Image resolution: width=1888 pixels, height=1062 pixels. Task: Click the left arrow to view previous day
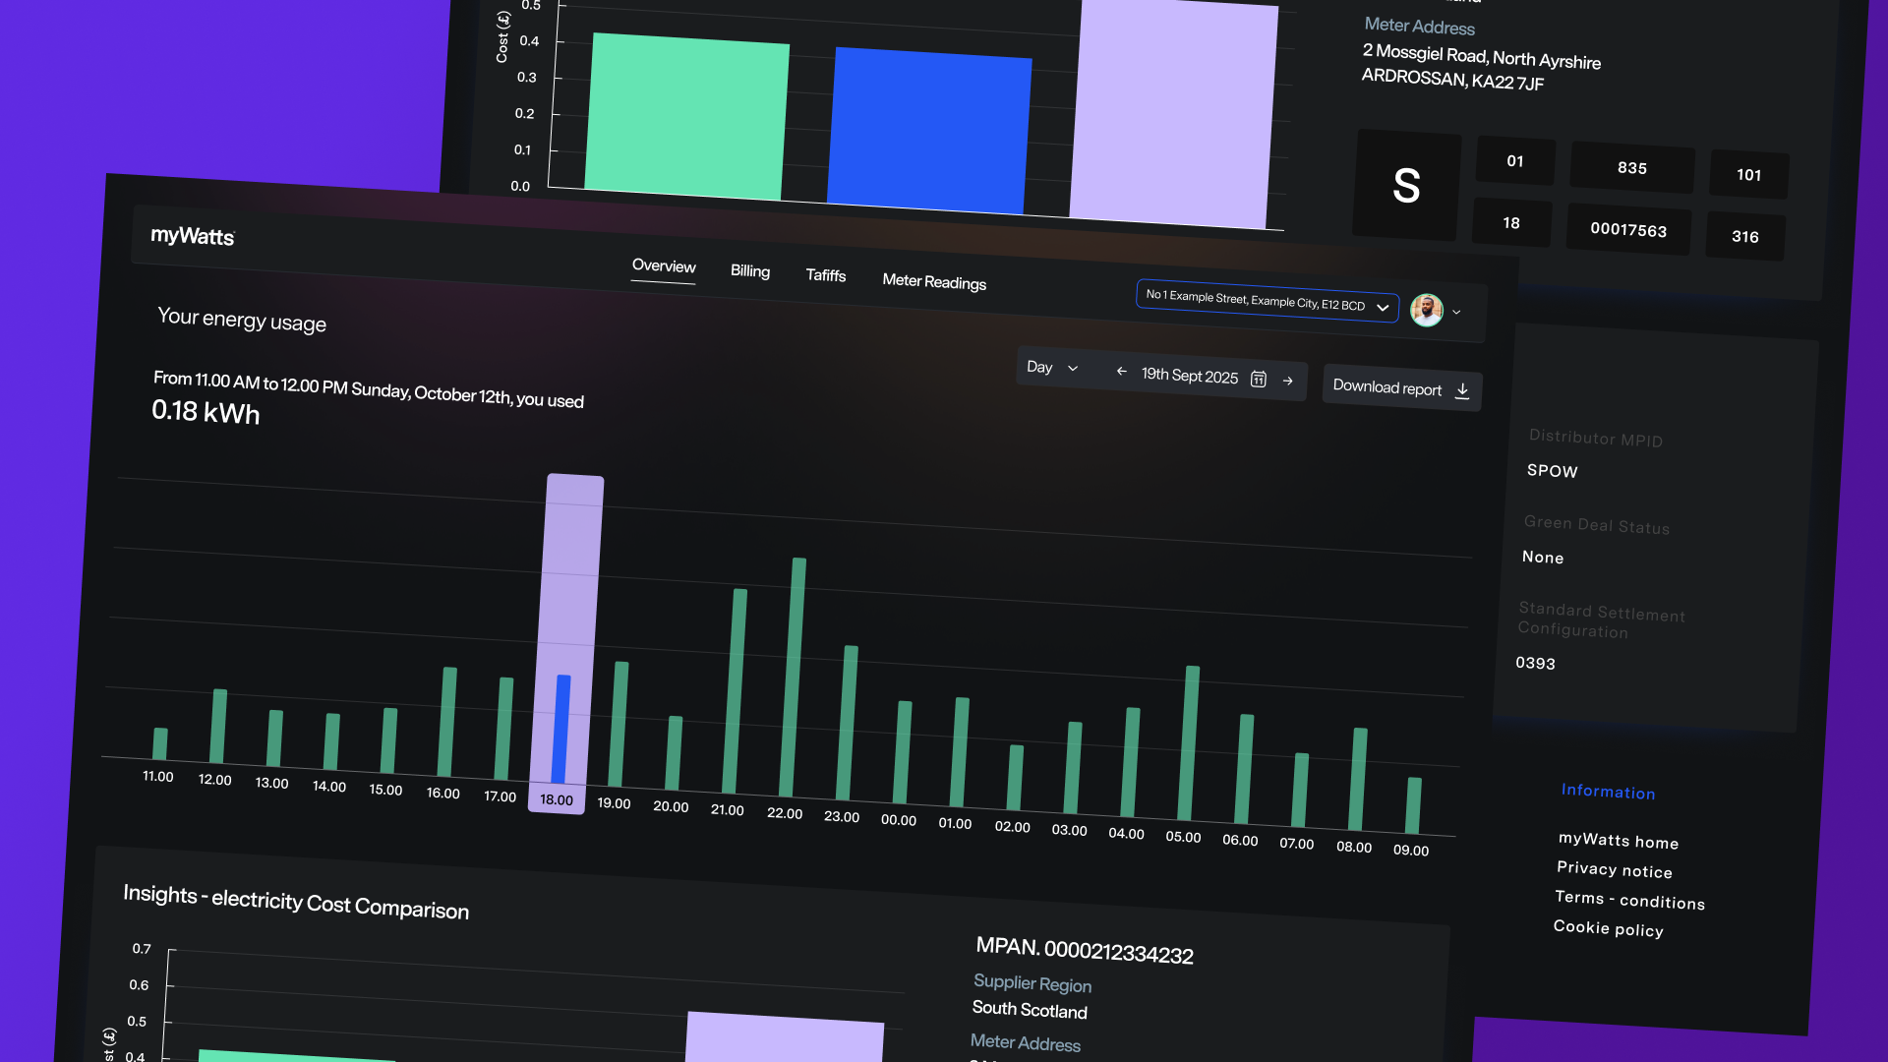pyautogui.click(x=1122, y=372)
